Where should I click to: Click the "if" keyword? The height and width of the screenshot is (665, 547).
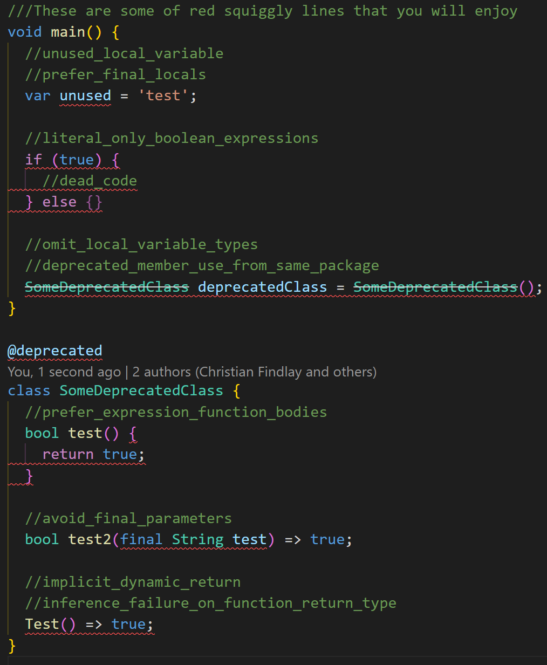tap(33, 160)
